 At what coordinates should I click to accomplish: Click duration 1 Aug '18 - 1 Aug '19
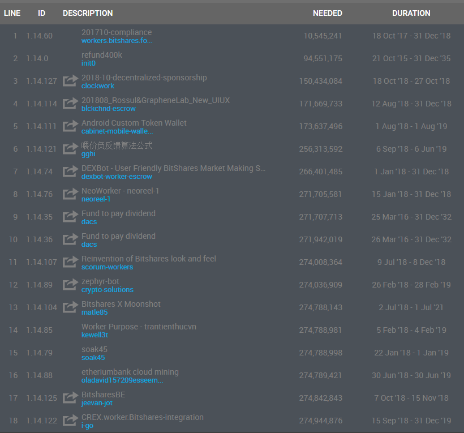tap(411, 126)
